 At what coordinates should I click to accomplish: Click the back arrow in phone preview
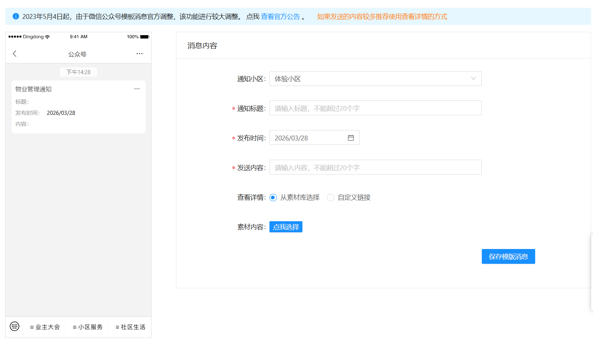pos(15,54)
